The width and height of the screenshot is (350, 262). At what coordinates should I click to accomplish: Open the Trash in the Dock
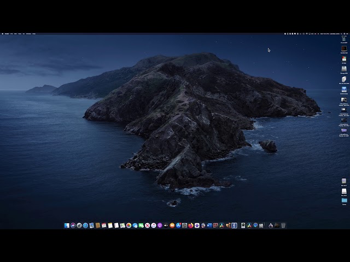pos(283,225)
